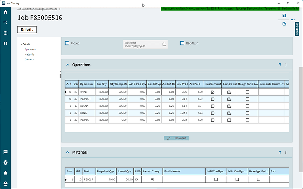Collapse the Operations panel
Viewport: 303px width, 189px height.
click(x=68, y=65)
